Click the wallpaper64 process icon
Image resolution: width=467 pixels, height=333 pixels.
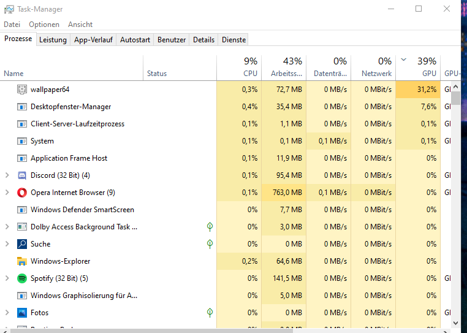coord(21,90)
